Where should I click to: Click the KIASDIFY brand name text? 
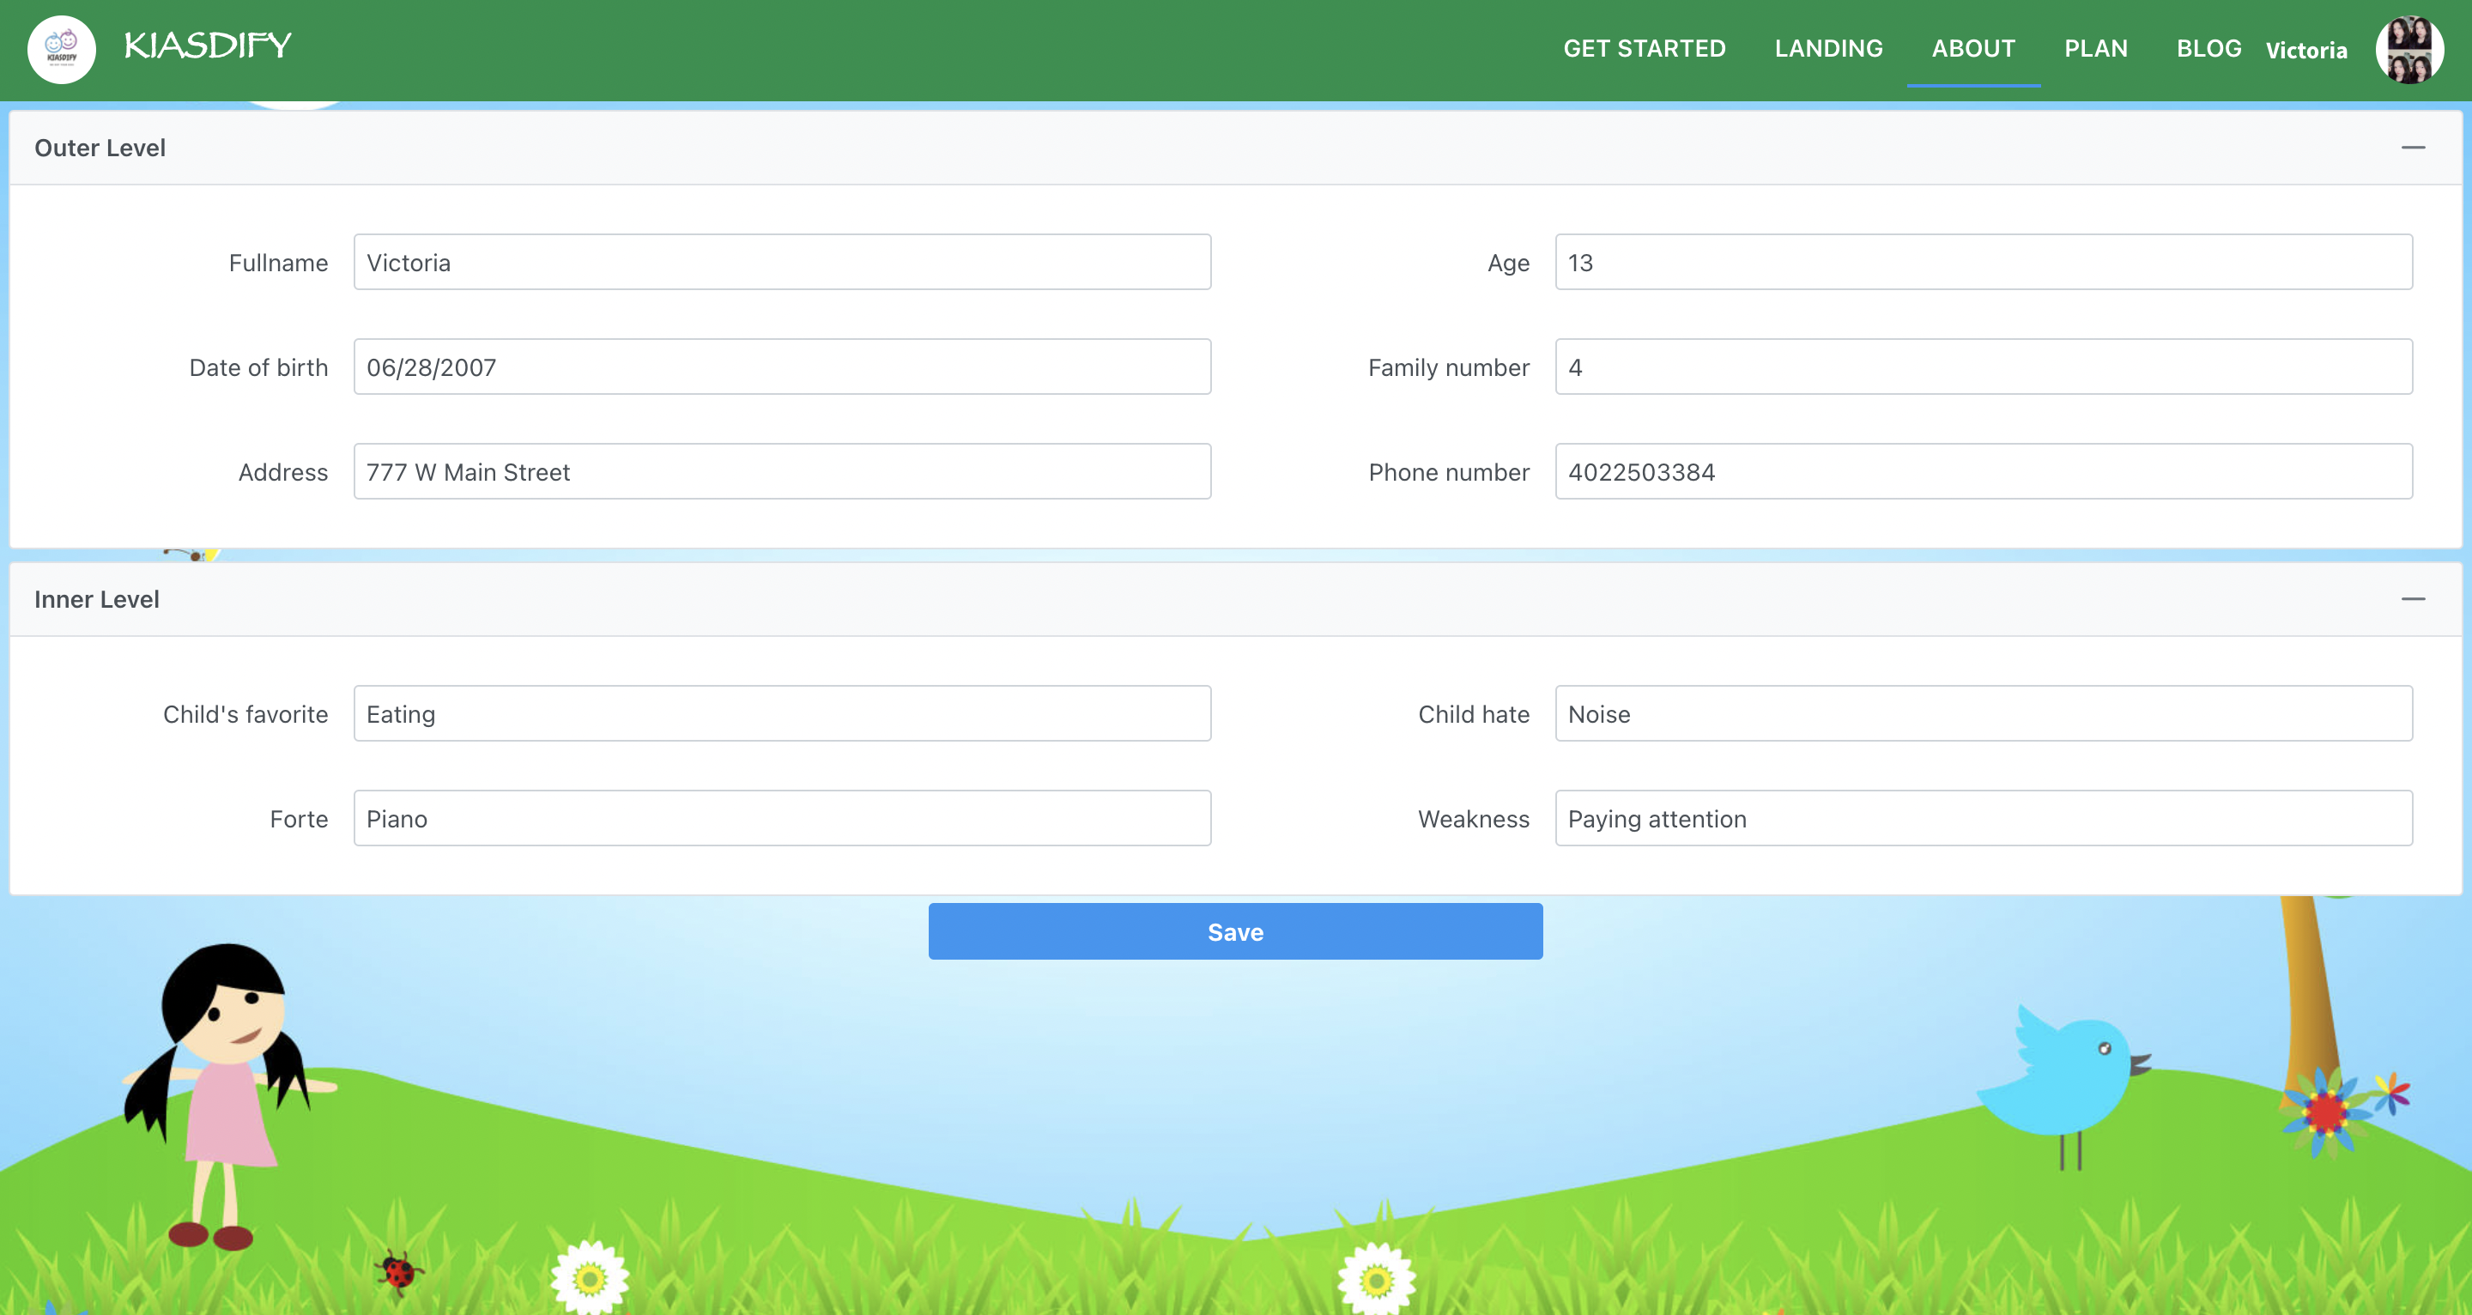coord(207,45)
